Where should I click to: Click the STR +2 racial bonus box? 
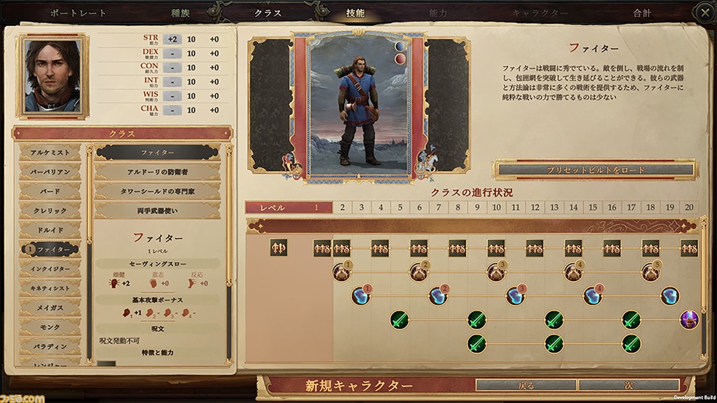(x=173, y=39)
